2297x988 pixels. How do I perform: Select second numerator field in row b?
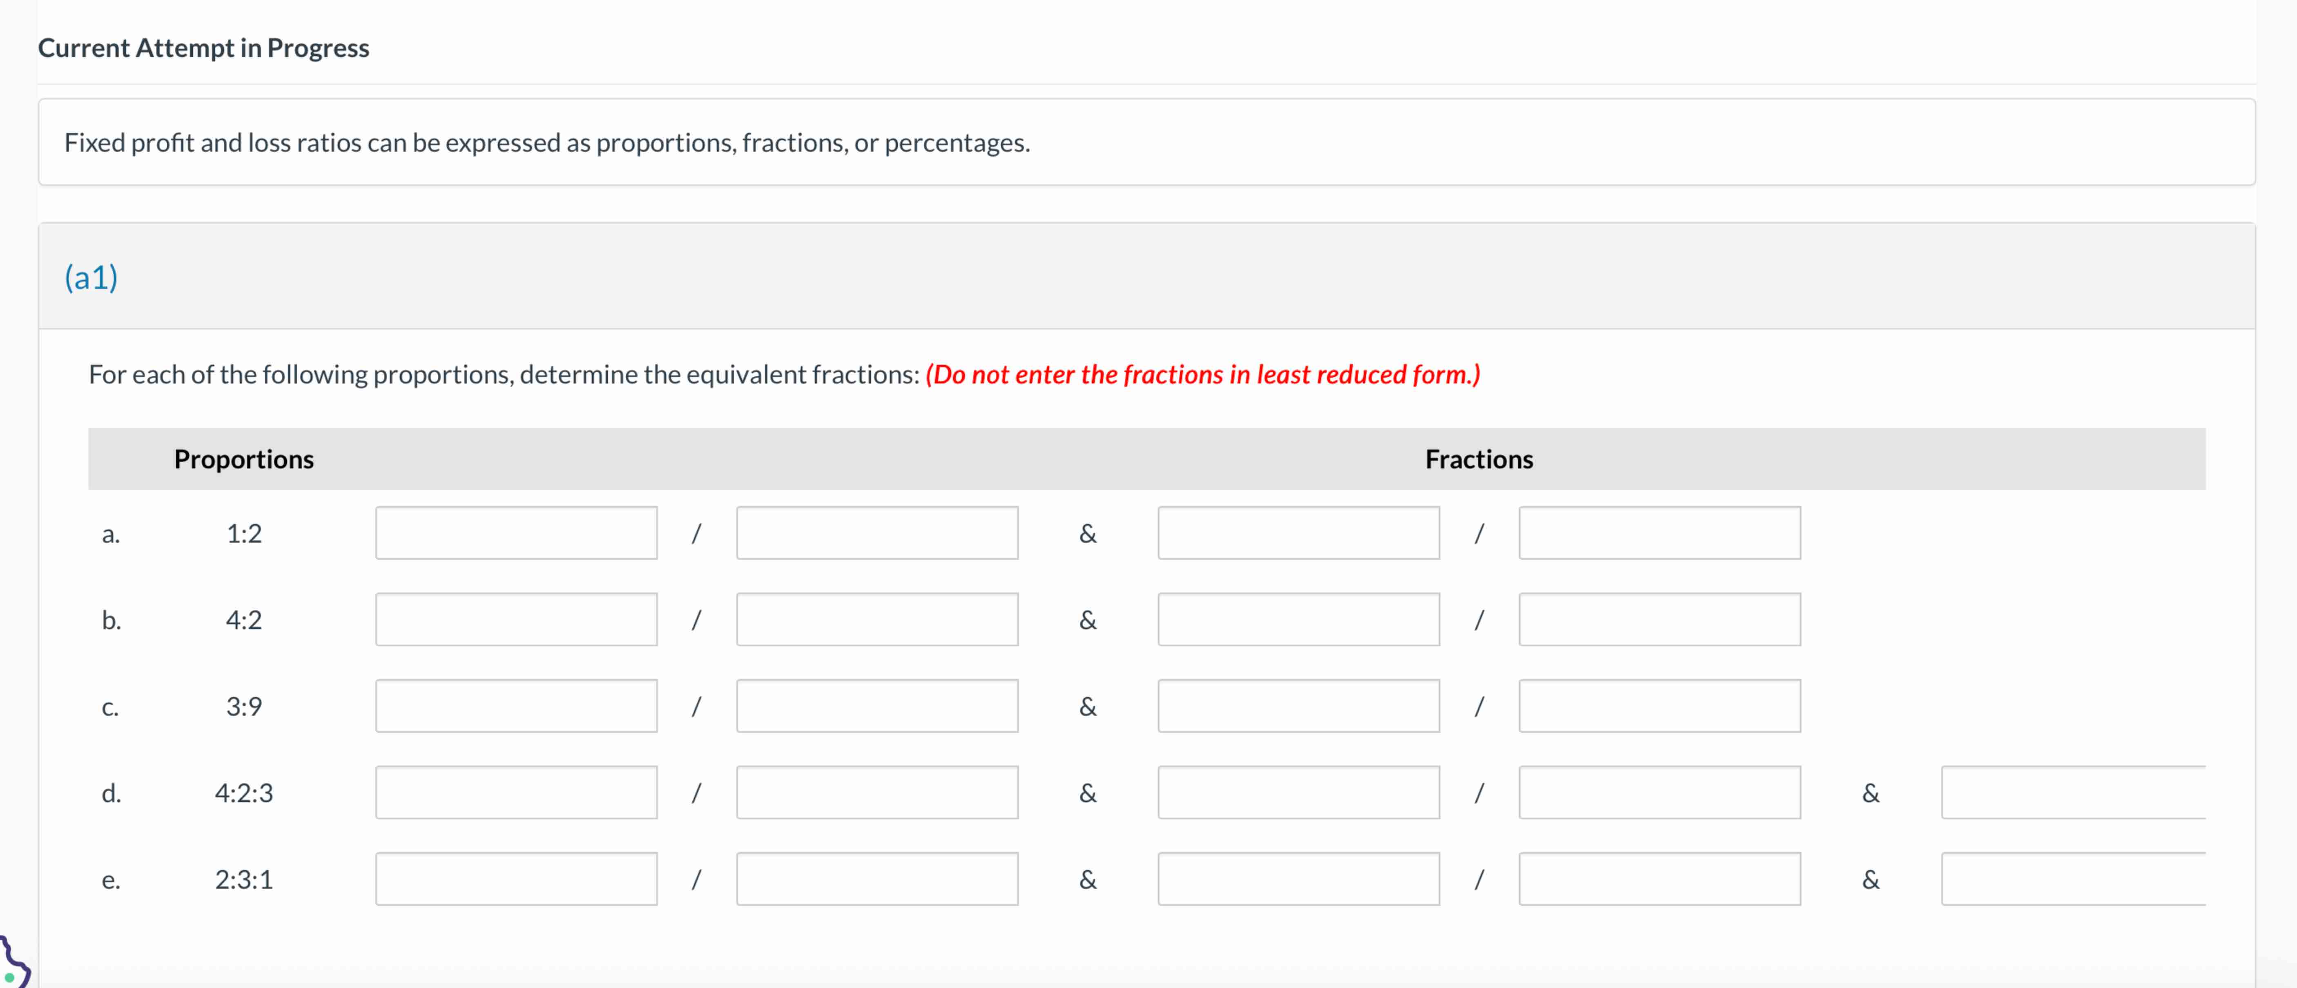[x=1298, y=619]
